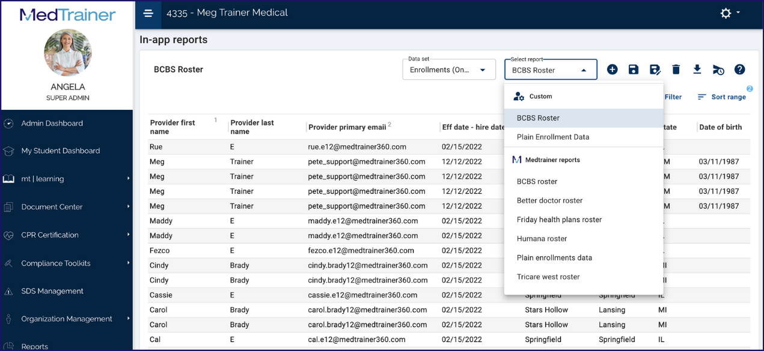Toggle the hamburger navigation menu
The width and height of the screenshot is (764, 351).
(148, 13)
